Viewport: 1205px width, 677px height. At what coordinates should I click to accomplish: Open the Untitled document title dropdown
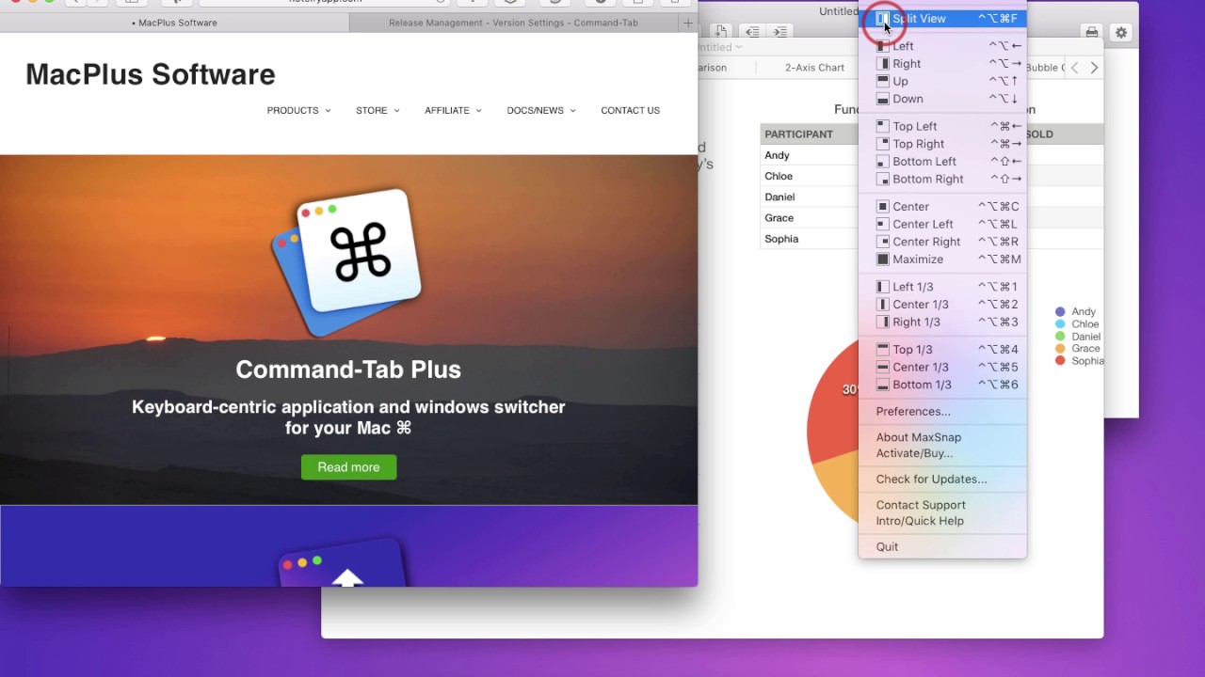[720, 47]
